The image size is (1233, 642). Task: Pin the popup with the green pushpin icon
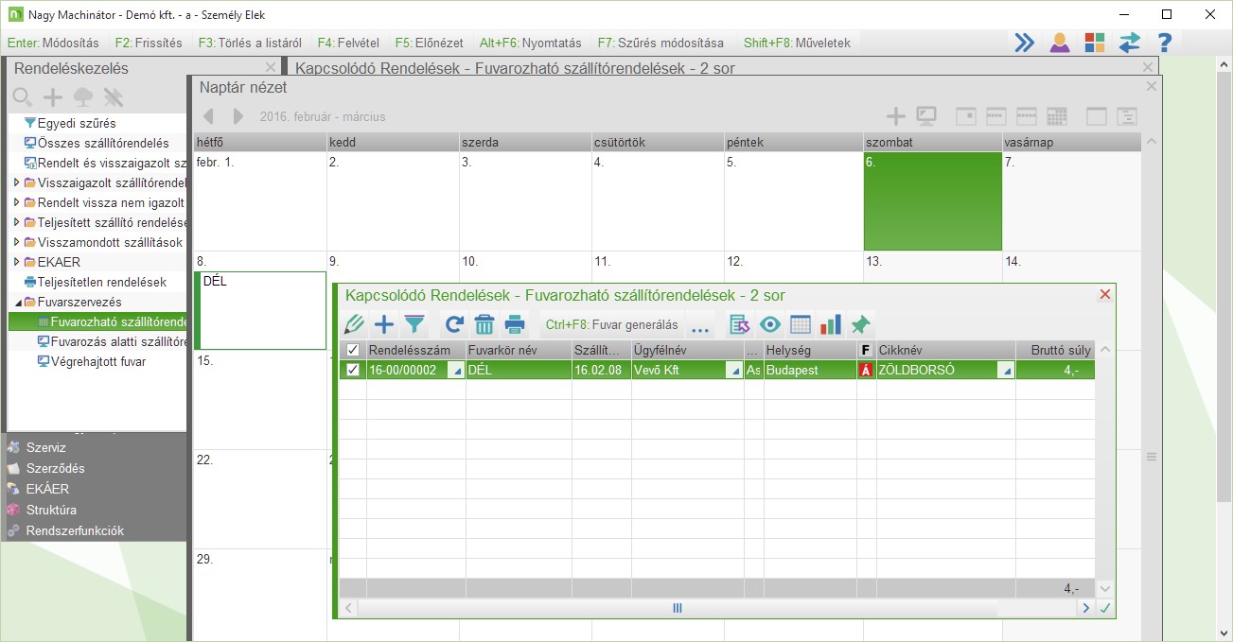860,324
